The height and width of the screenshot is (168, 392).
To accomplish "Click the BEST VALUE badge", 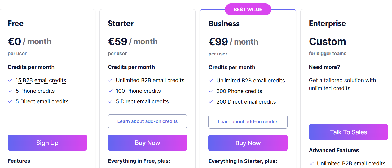I will (248, 9).
